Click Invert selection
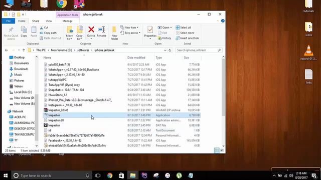 tap(187, 38)
